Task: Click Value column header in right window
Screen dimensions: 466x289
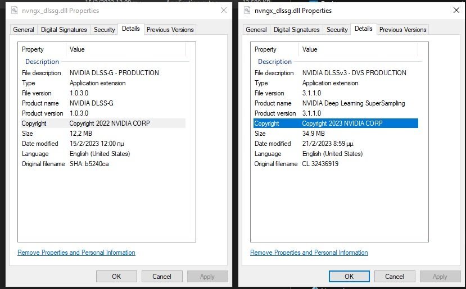Action: (x=359, y=49)
